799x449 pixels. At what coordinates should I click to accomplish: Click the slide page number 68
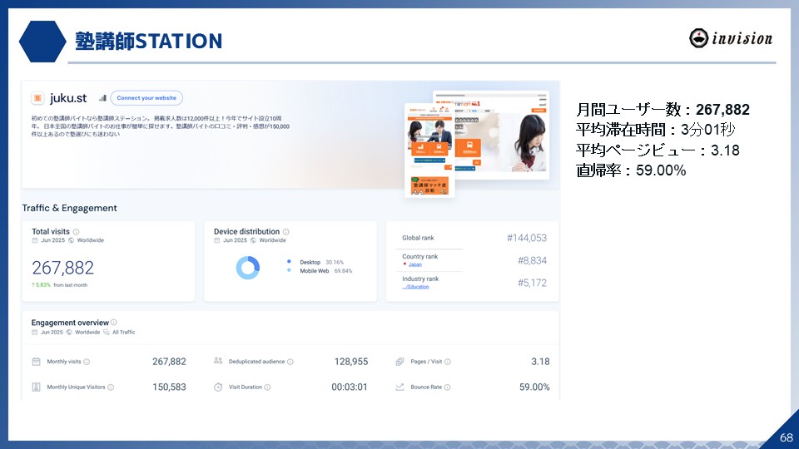pyautogui.click(x=787, y=437)
